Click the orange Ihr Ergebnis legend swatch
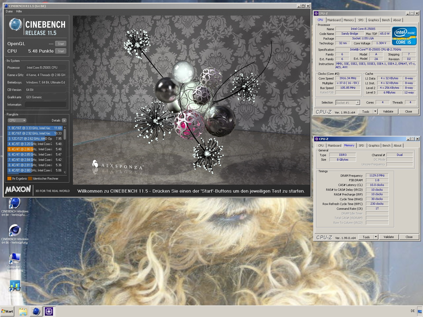This screenshot has height=317, width=423. (9, 179)
